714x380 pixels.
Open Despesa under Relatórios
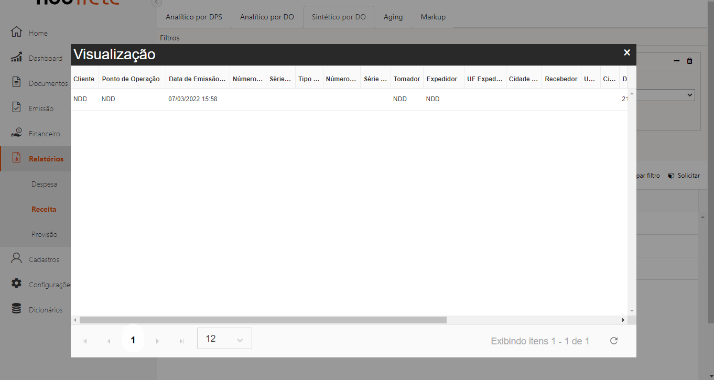click(x=45, y=184)
